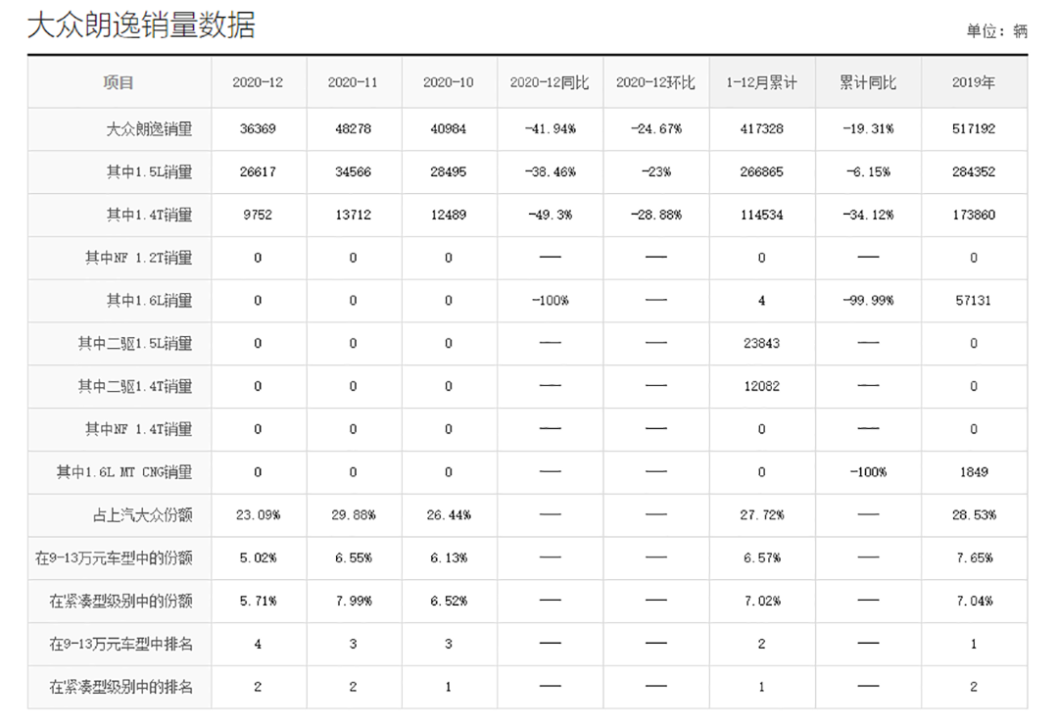Select the 其中NF 1.2T销量 row label

click(x=138, y=258)
